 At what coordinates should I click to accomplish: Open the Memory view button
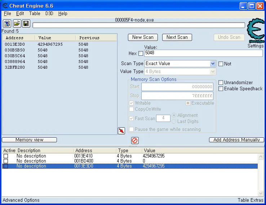[x=29, y=140]
